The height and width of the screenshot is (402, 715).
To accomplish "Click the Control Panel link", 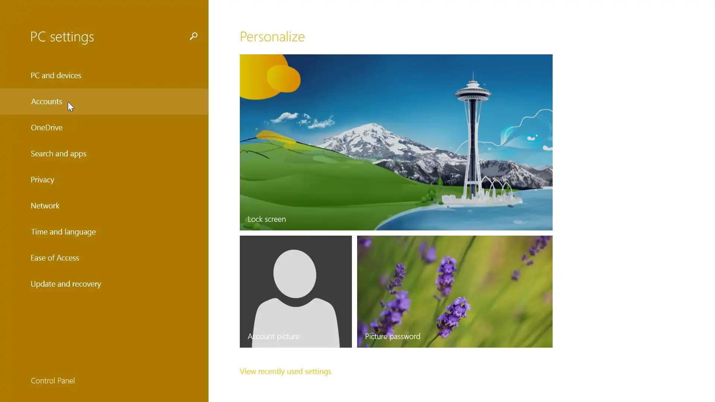I will pos(53,381).
